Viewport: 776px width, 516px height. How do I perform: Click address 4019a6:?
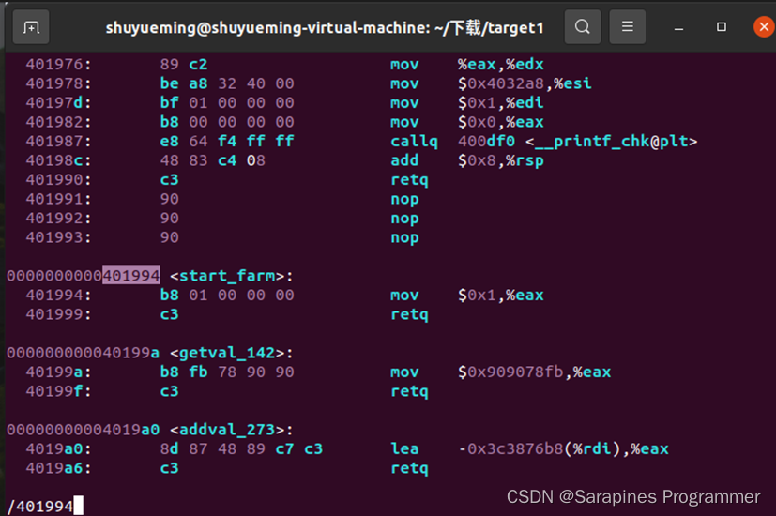click(x=59, y=468)
